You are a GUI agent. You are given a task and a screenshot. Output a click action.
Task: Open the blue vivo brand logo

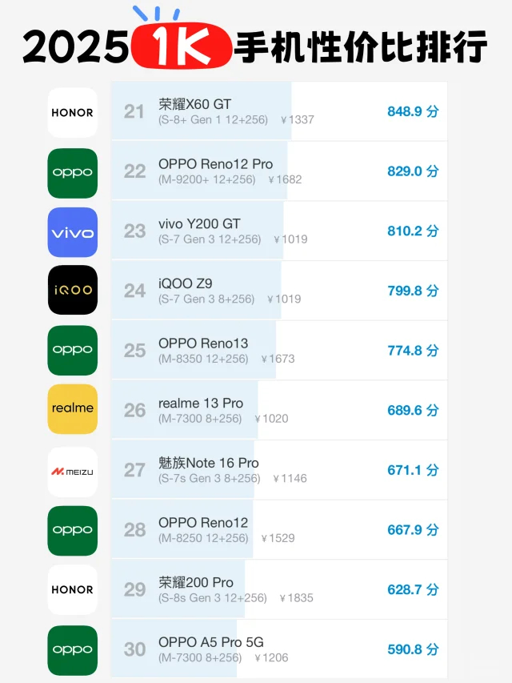pos(72,232)
